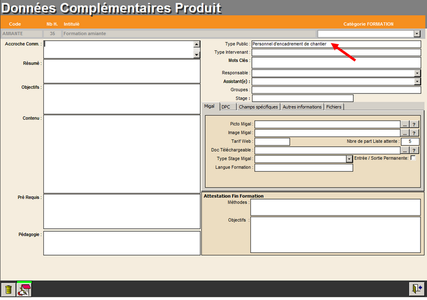Open the Champs spécifiques tab
The image size is (427, 300).
click(x=258, y=107)
